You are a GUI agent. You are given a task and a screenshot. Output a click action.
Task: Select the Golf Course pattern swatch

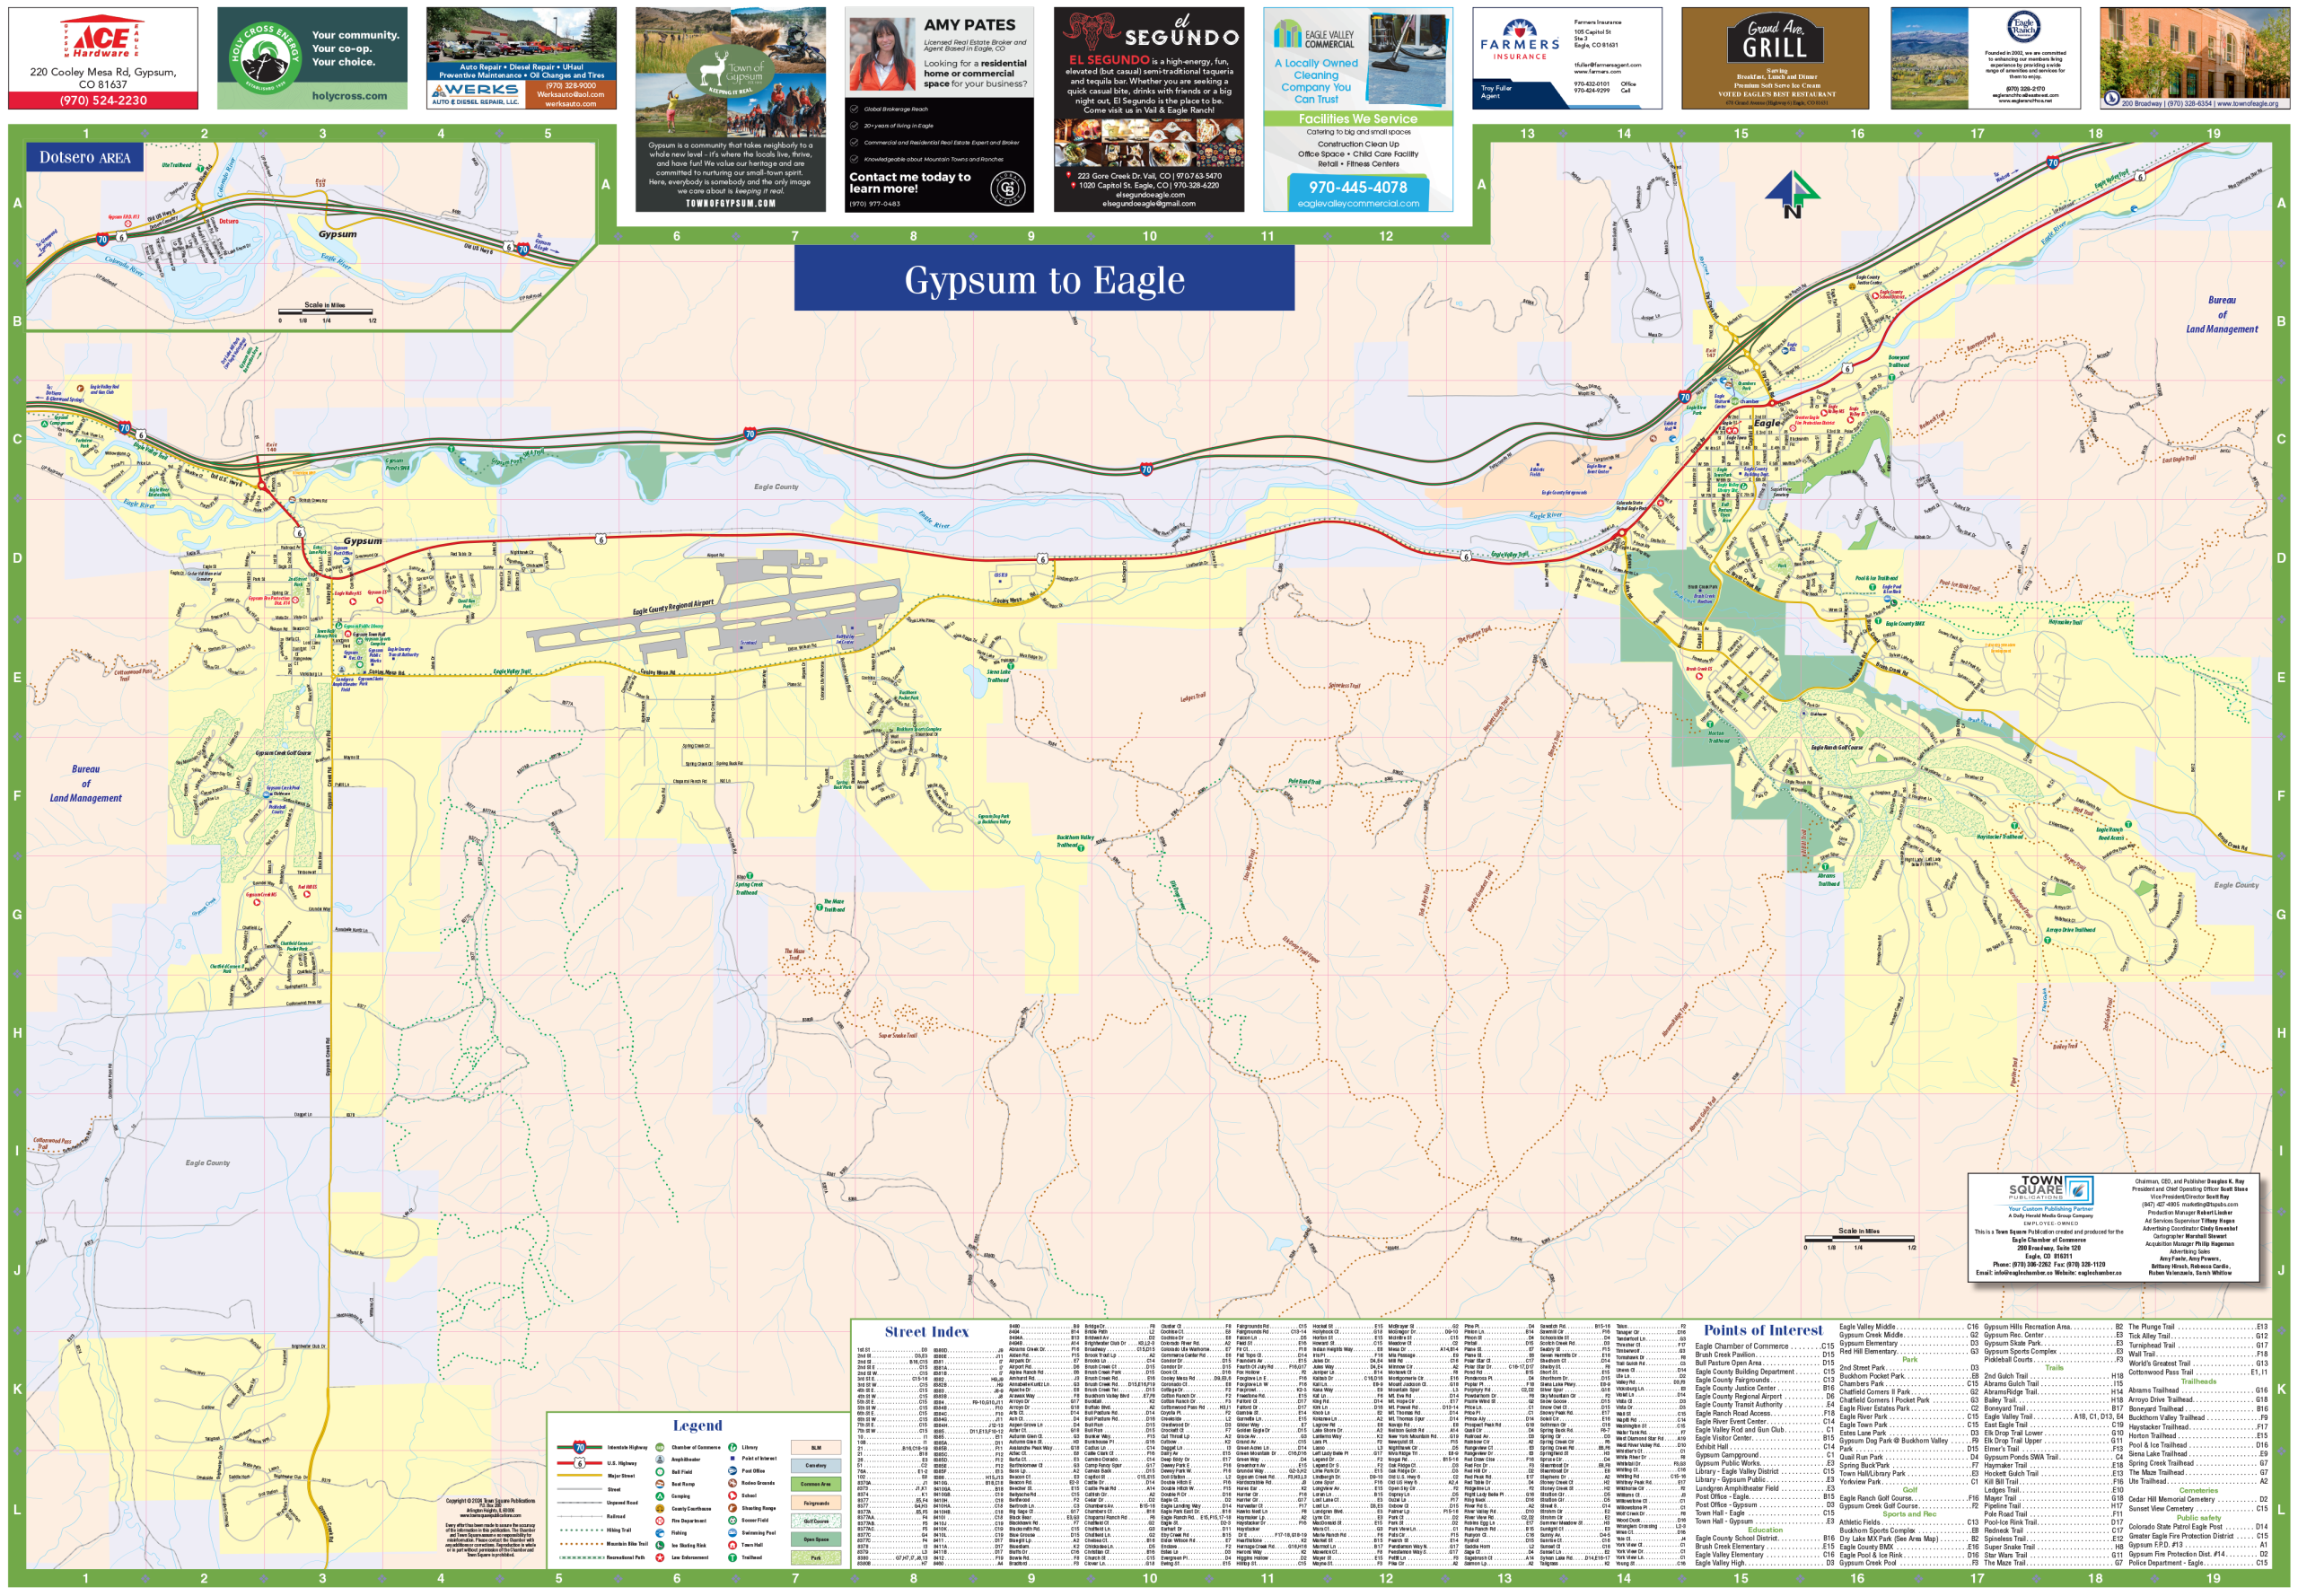pos(817,1521)
